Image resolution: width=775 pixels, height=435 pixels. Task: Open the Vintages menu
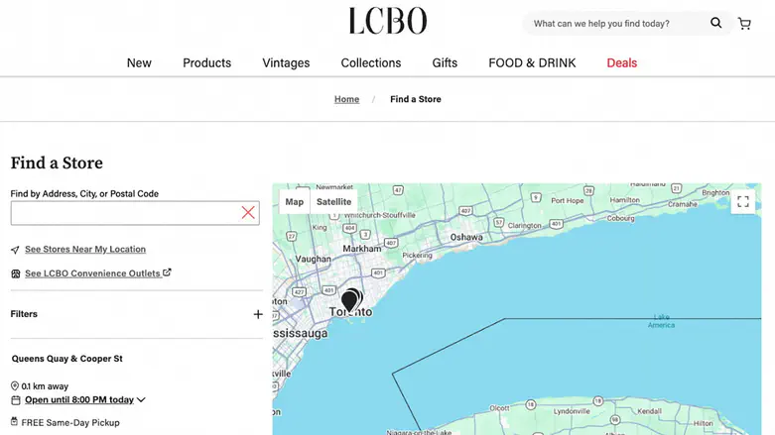coord(286,62)
